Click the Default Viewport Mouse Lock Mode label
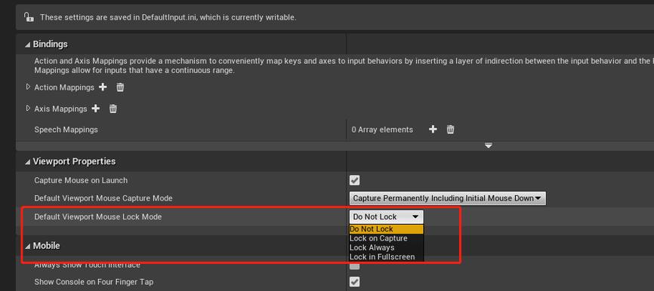The image size is (654, 291). coord(98,216)
